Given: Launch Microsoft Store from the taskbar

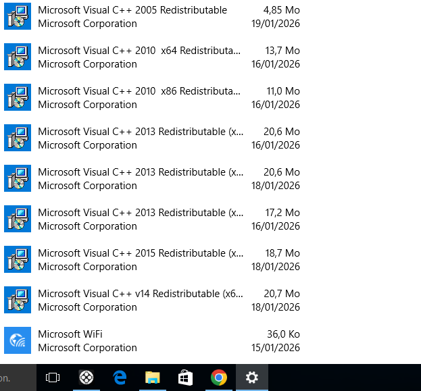Looking at the screenshot, I should [x=185, y=377].
